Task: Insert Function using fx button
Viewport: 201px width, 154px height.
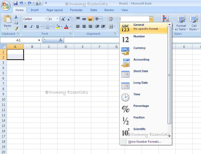Action: pos(61,40)
